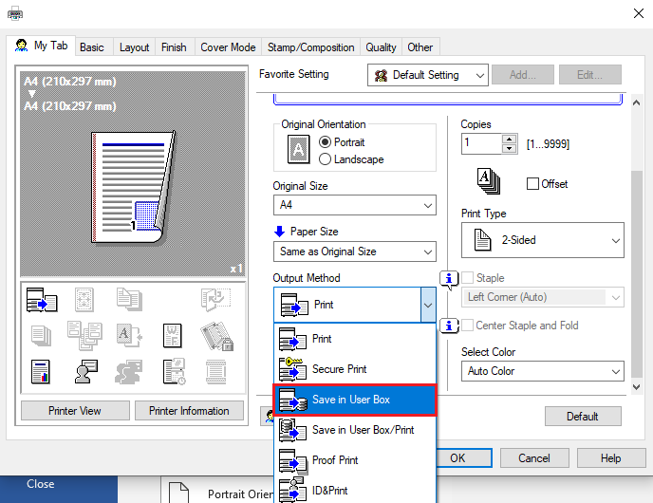Choose Secure Print from the list
The height and width of the screenshot is (503, 653).
click(354, 369)
